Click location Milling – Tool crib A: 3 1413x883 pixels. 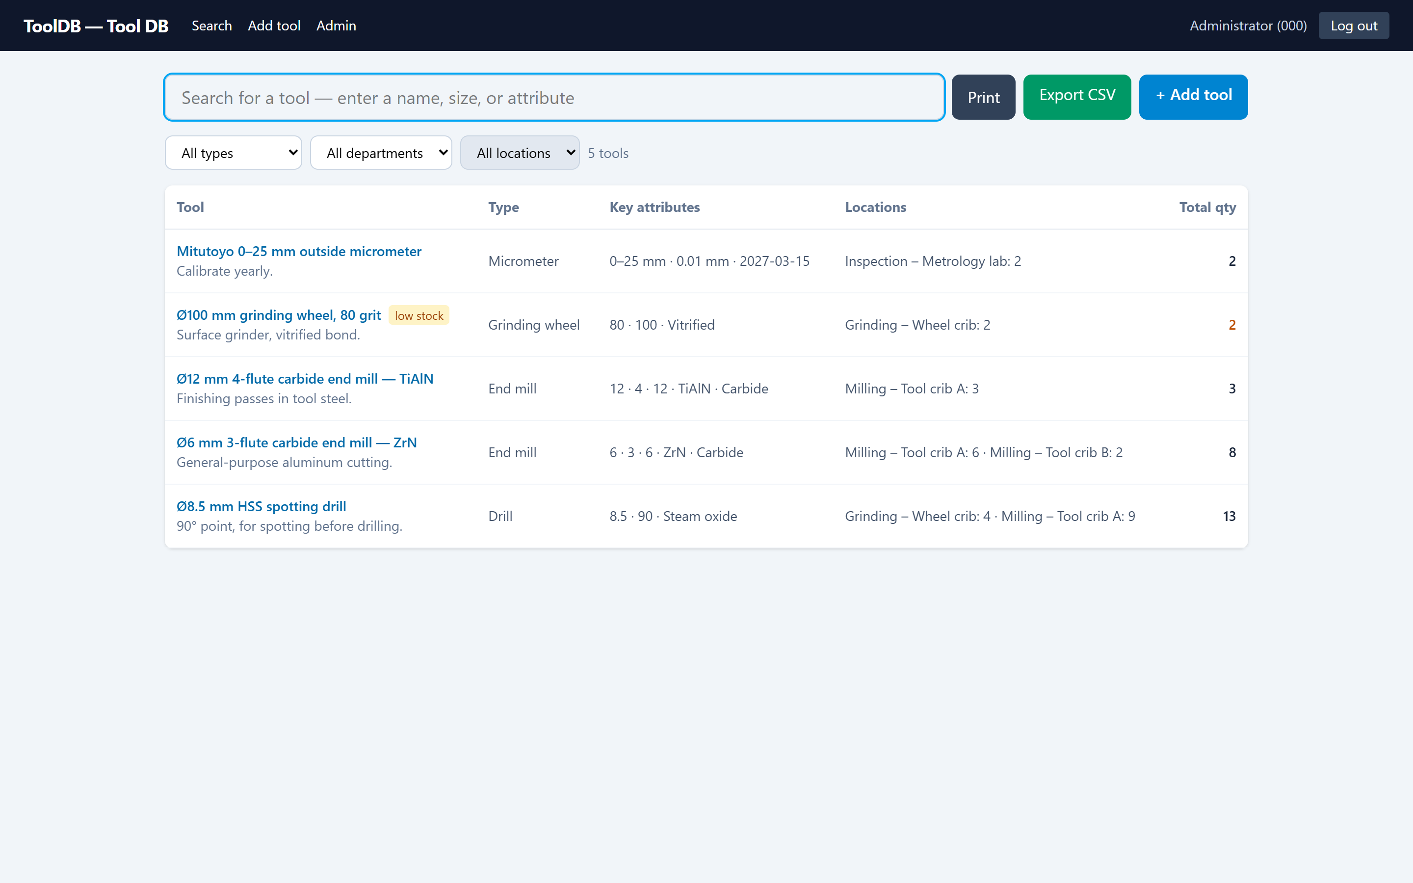tap(912, 389)
